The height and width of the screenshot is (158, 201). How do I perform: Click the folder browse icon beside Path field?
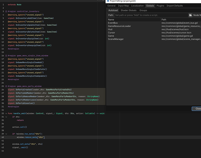tap(190, 15)
